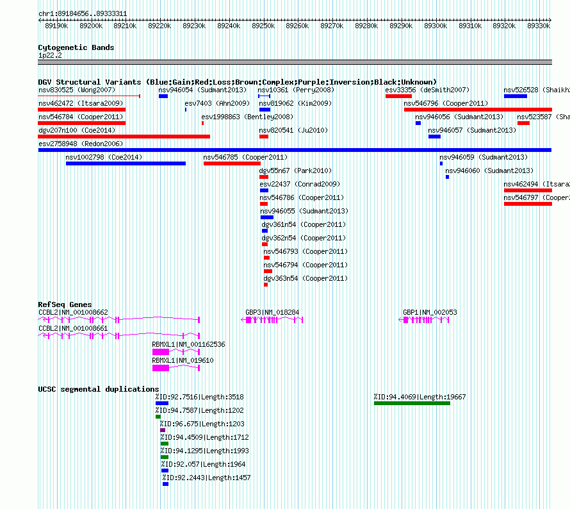Image resolution: width=570 pixels, height=509 pixels.
Task: Select dgv363n54 (Cooper2011) label
Action: [x=305, y=278]
